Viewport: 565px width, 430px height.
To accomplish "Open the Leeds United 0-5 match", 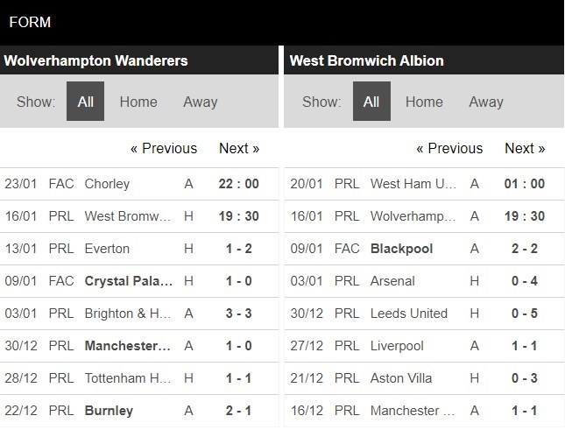I will click(424, 314).
